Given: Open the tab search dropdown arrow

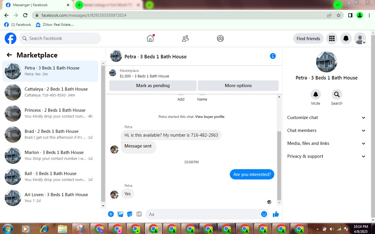Looking at the screenshot, I should 338,5.
